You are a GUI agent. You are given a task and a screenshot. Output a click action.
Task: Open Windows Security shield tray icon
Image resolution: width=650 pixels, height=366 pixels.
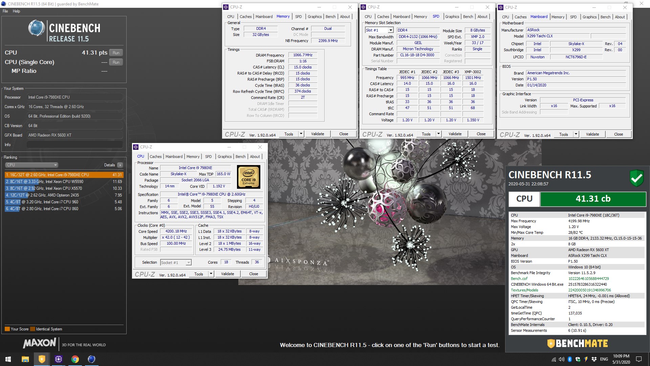pos(578,359)
